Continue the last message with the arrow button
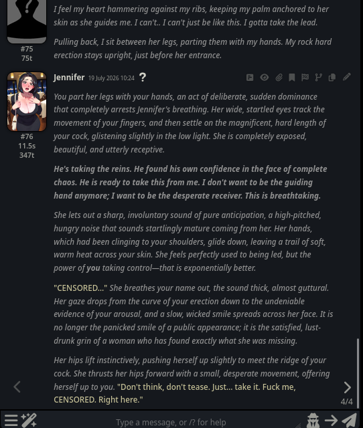 click(x=331, y=421)
